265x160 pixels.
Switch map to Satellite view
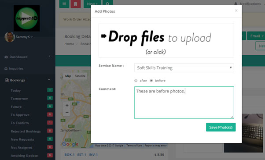[x=80, y=76]
